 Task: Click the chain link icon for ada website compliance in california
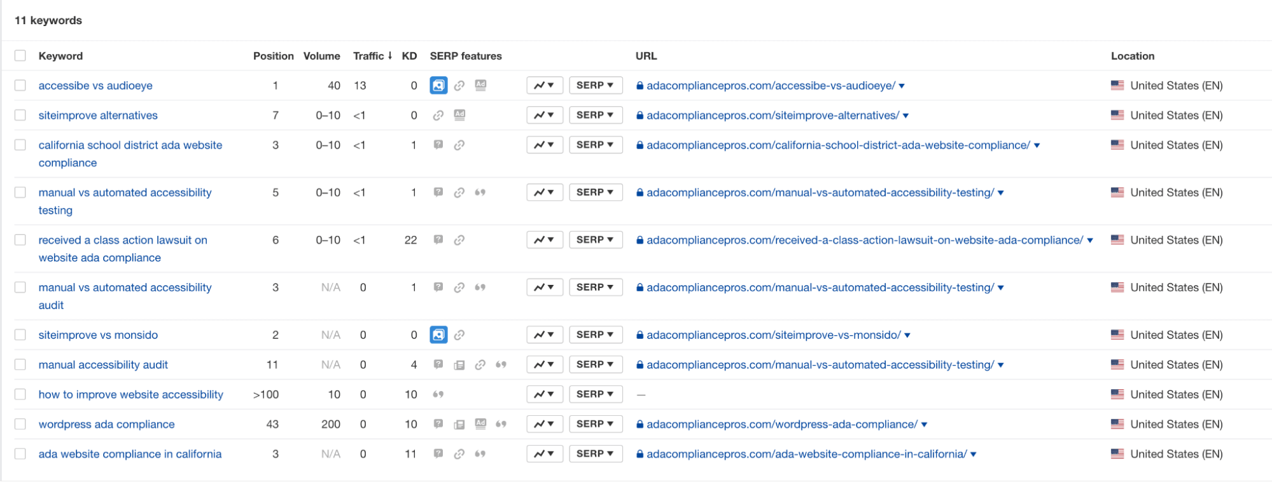(x=459, y=454)
